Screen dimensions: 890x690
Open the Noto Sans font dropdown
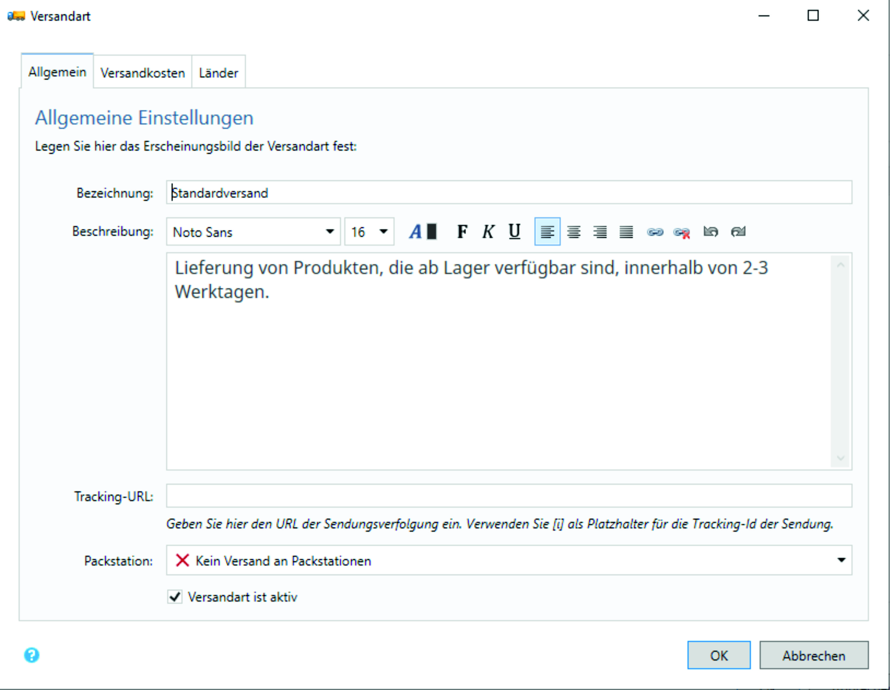point(253,232)
